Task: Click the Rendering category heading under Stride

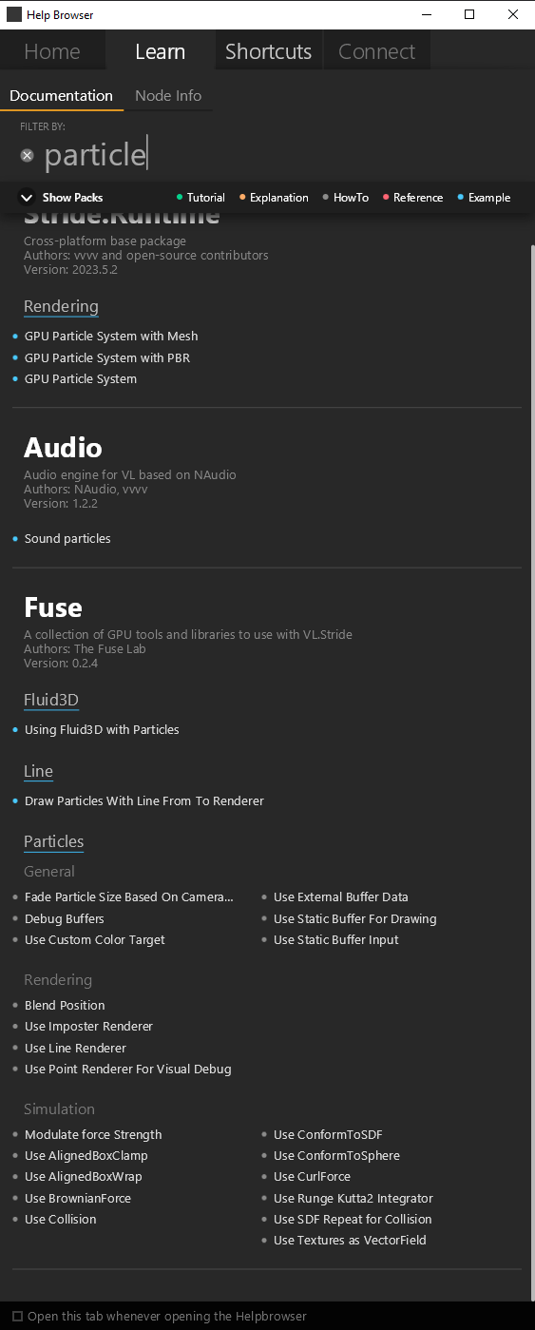Action: point(61,306)
